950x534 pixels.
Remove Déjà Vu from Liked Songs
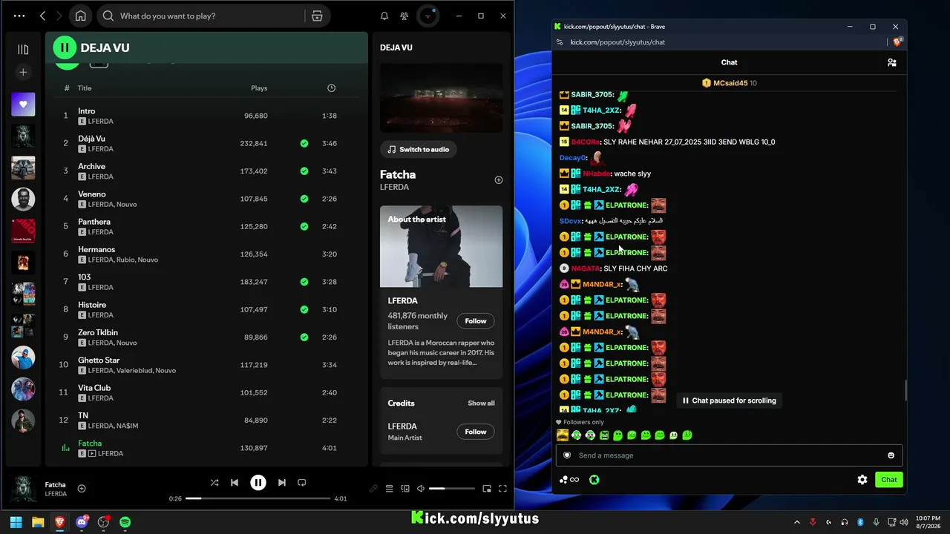click(x=304, y=143)
